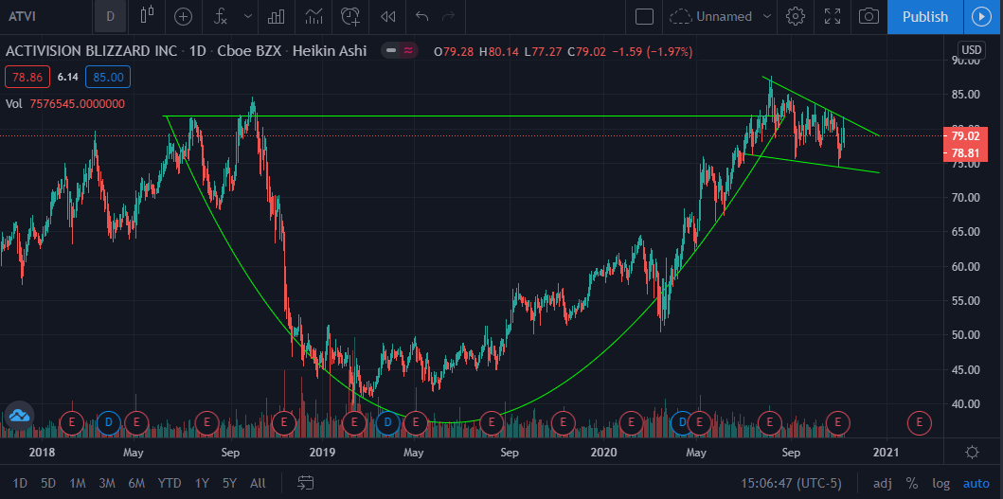The height and width of the screenshot is (499, 1003).
Task: Take a chart snapshot with the camera icon
Action: [x=869, y=16]
